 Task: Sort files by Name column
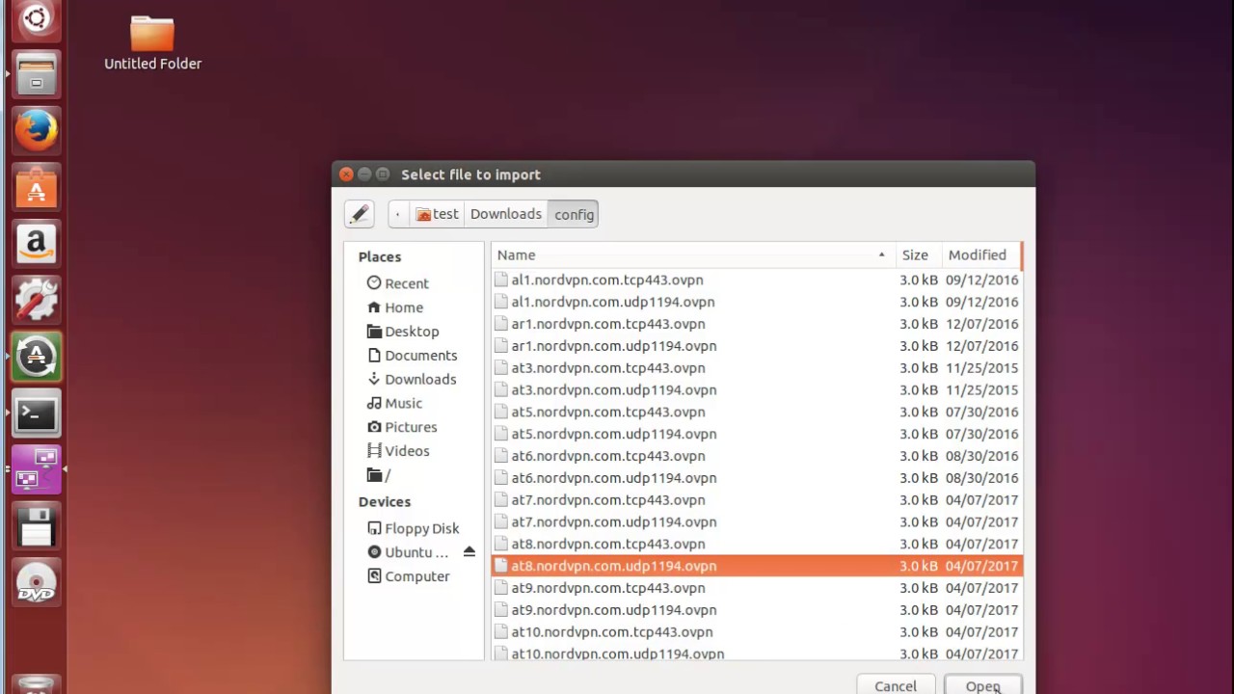pos(693,254)
